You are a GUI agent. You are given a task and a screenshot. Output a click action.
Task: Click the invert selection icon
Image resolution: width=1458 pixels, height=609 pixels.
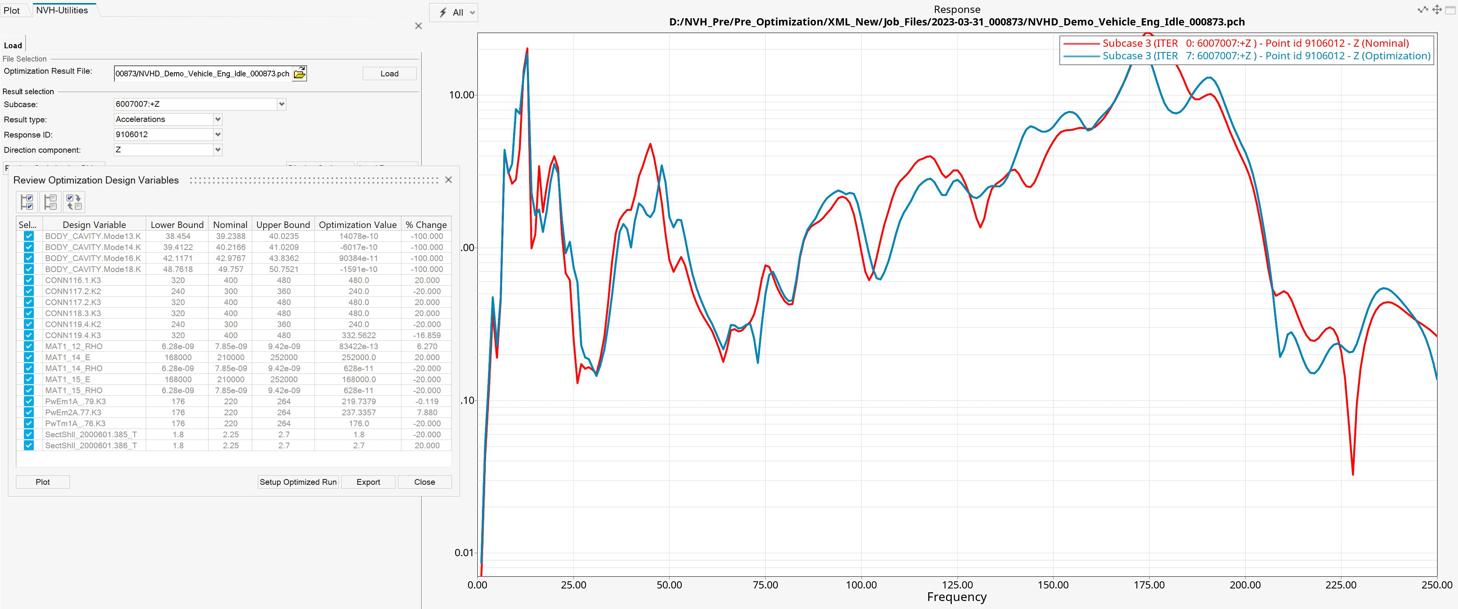pyautogui.click(x=74, y=201)
